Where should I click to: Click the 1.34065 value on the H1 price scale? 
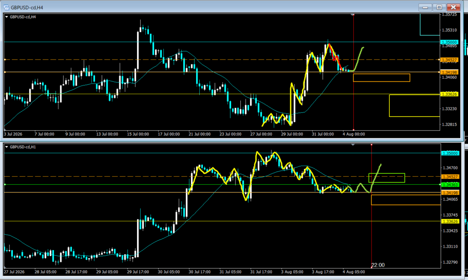point(450,199)
